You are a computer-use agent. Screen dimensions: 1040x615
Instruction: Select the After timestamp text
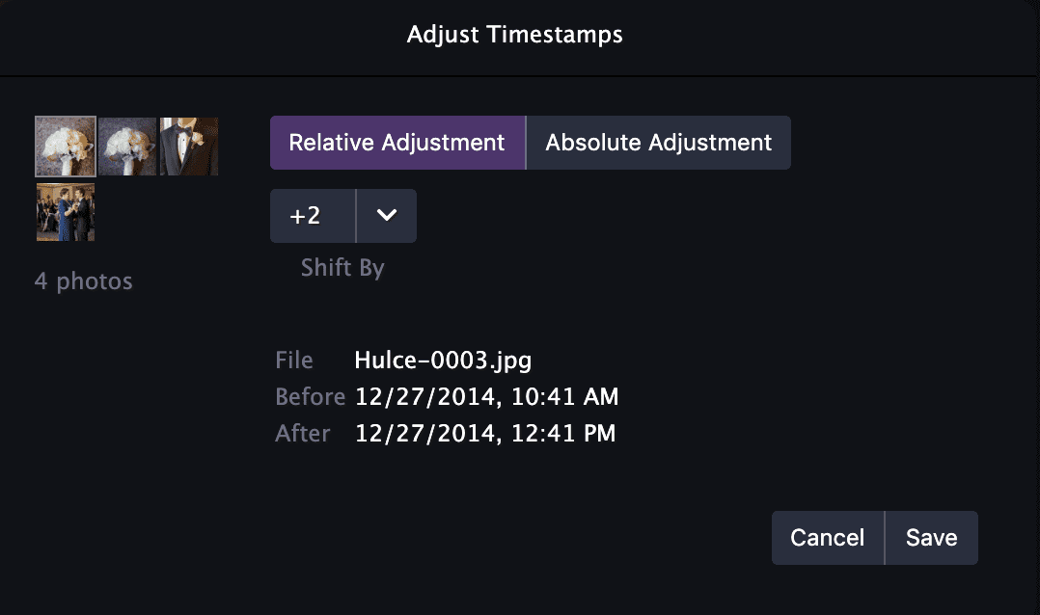[x=495, y=433]
